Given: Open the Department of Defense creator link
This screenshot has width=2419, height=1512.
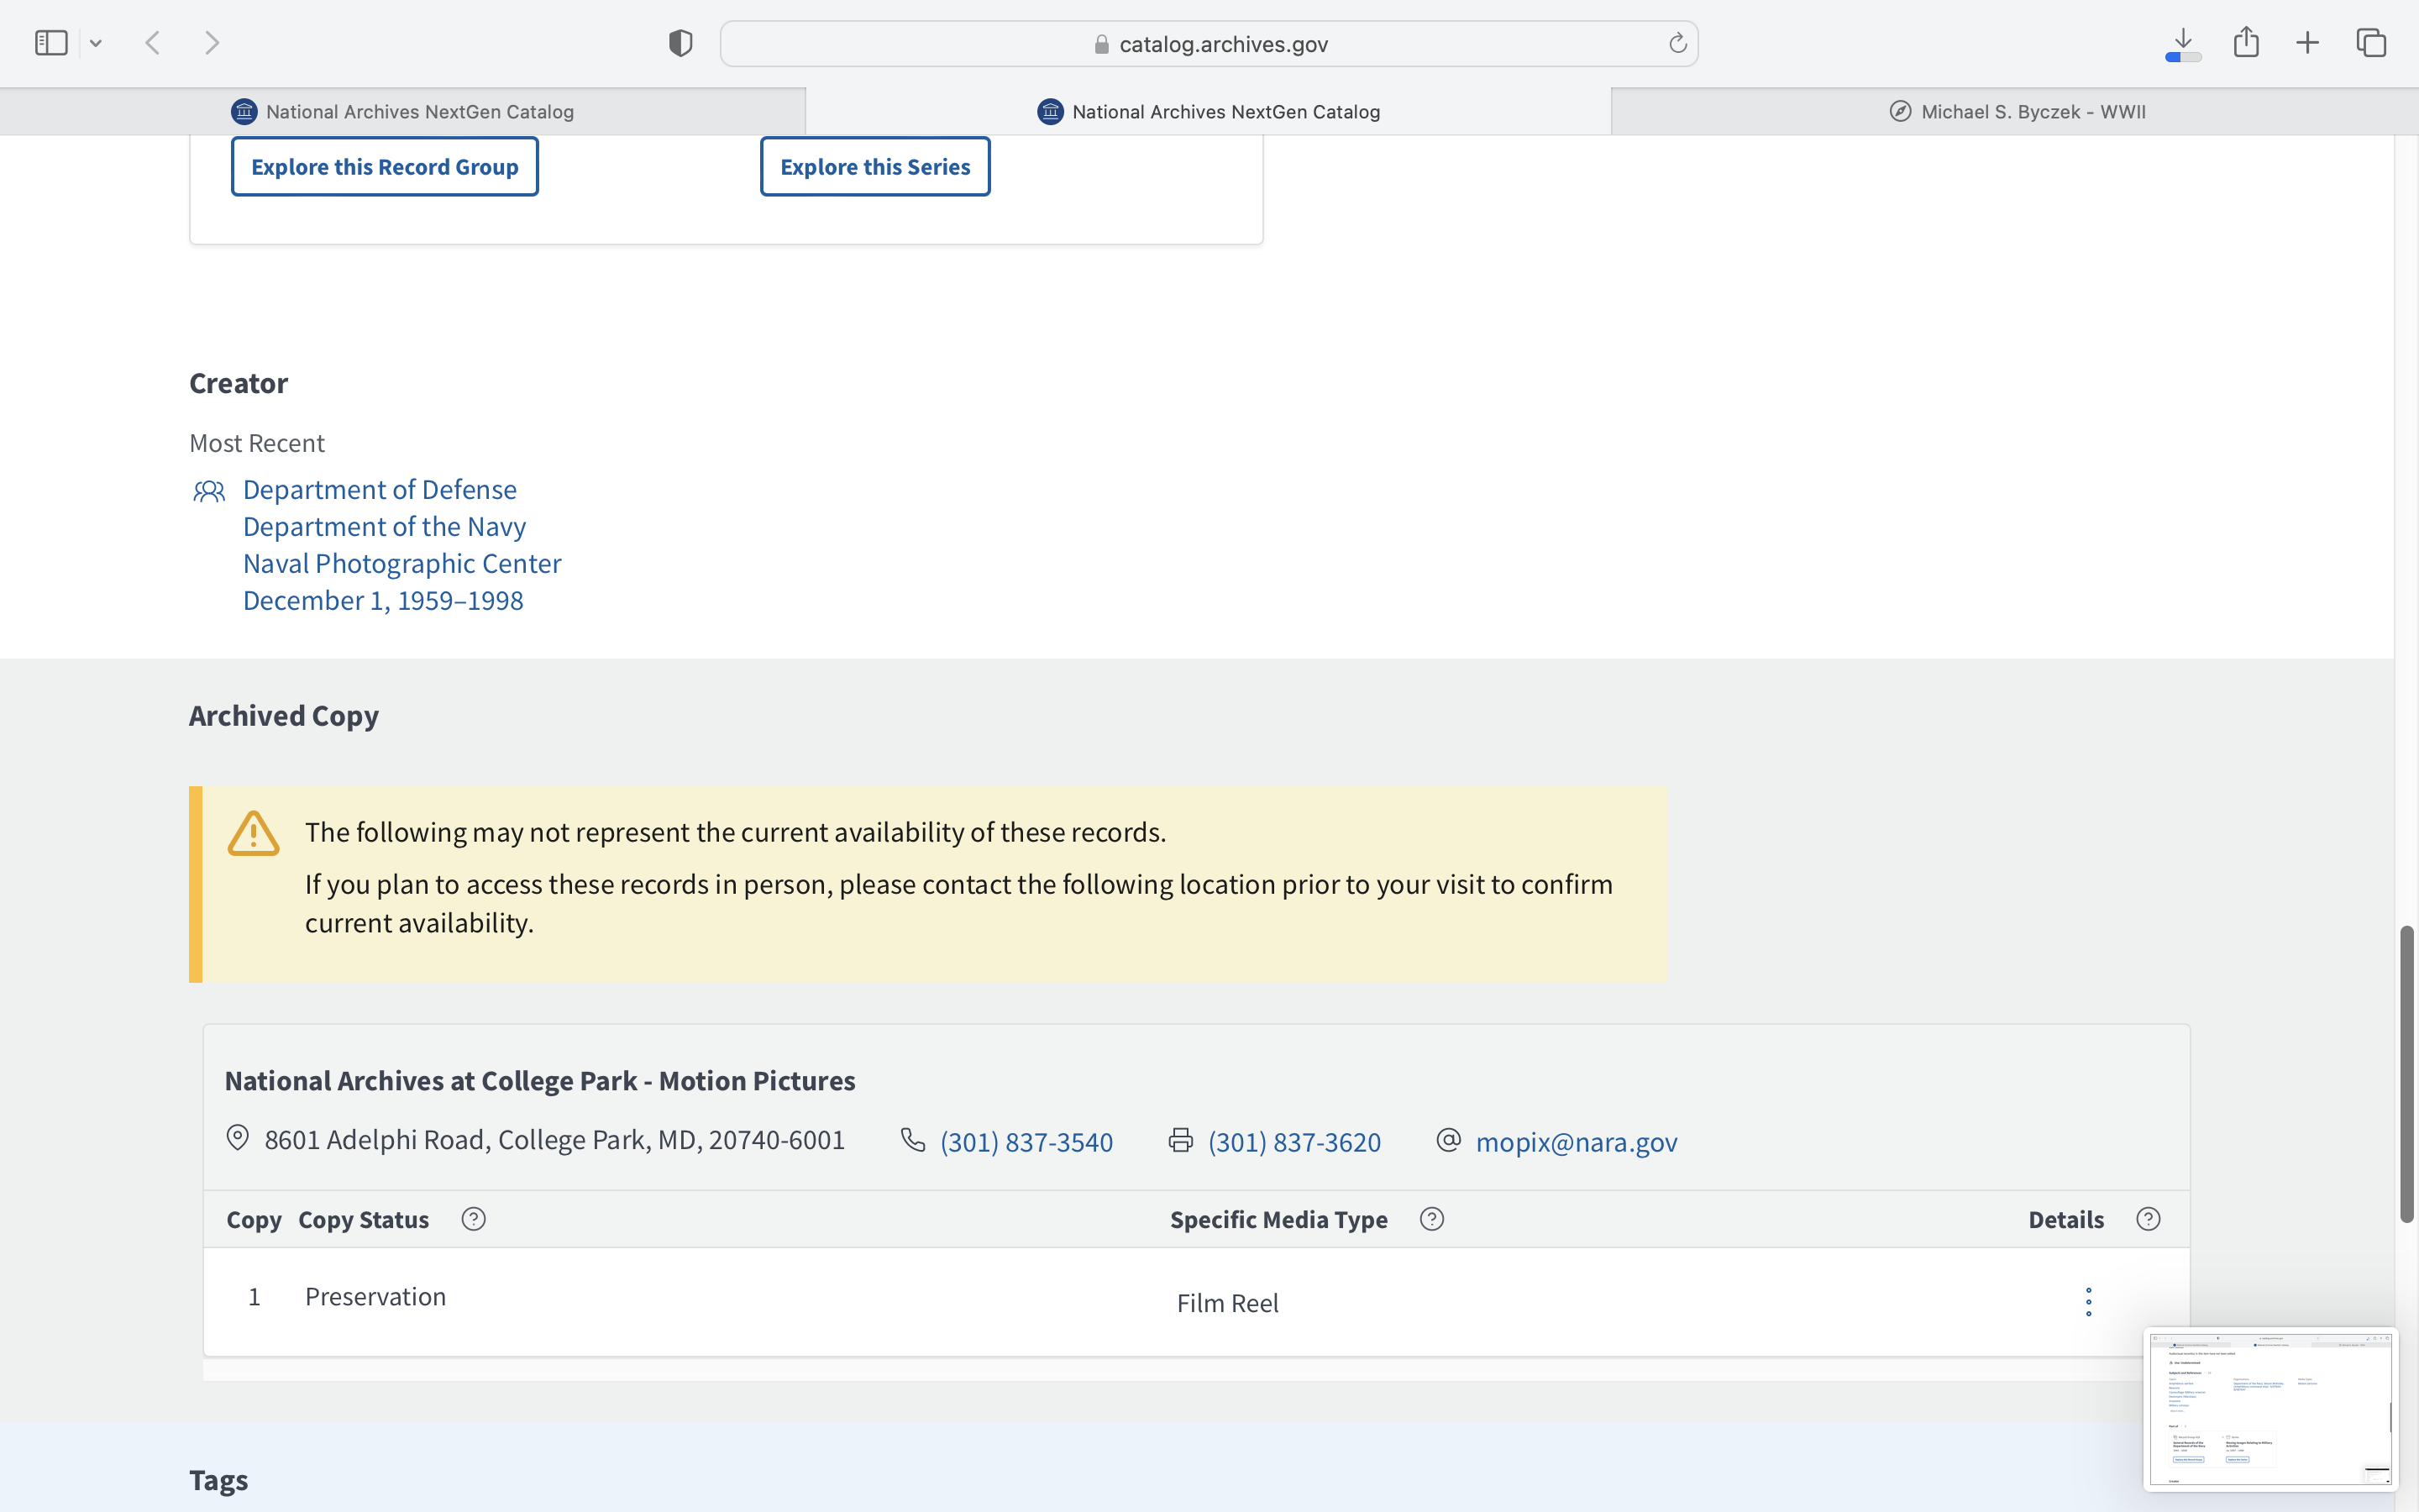Looking at the screenshot, I should coord(380,490).
